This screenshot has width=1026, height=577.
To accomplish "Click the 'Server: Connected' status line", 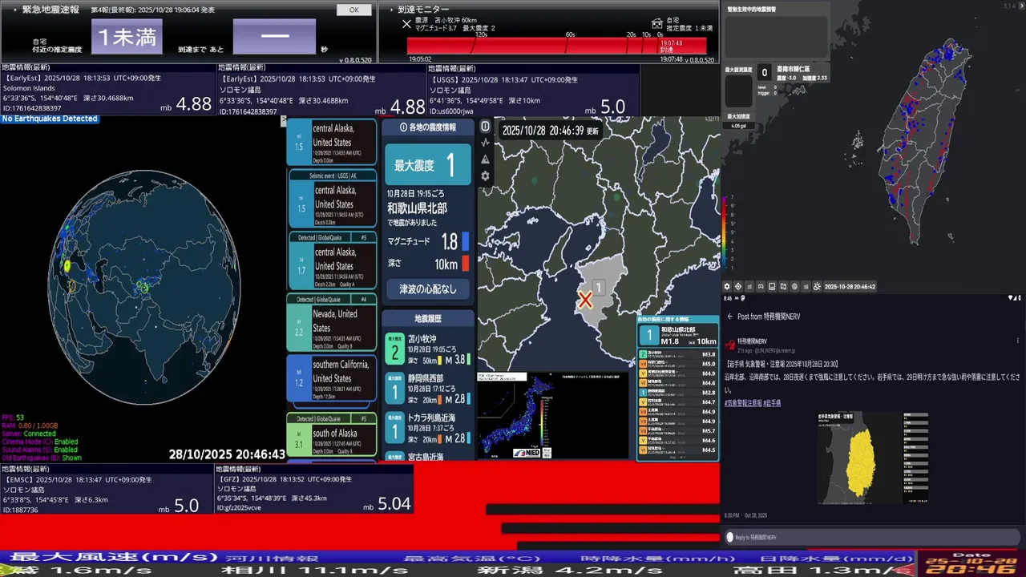I will coord(28,434).
